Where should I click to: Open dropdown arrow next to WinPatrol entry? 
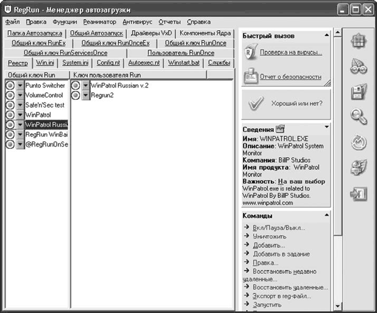[x=20, y=115]
